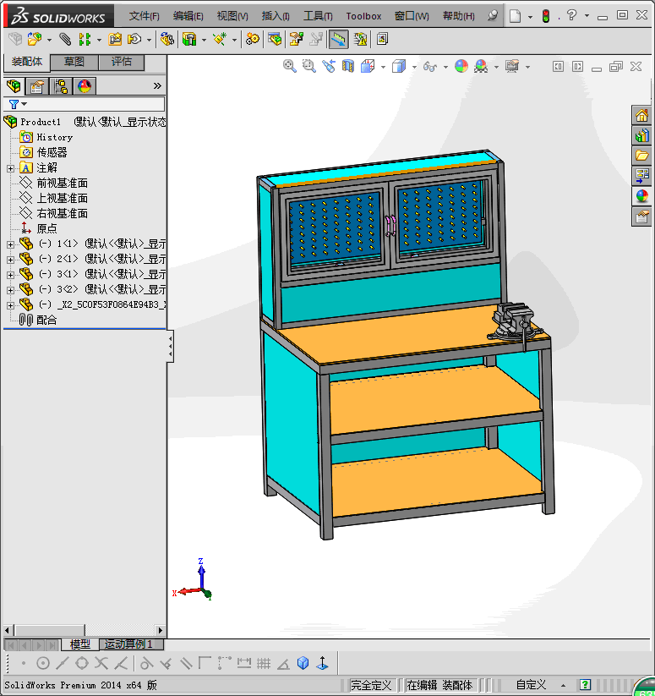655x696 pixels.
Task: Open File Explorer folder icon in task pane
Action: click(x=642, y=156)
